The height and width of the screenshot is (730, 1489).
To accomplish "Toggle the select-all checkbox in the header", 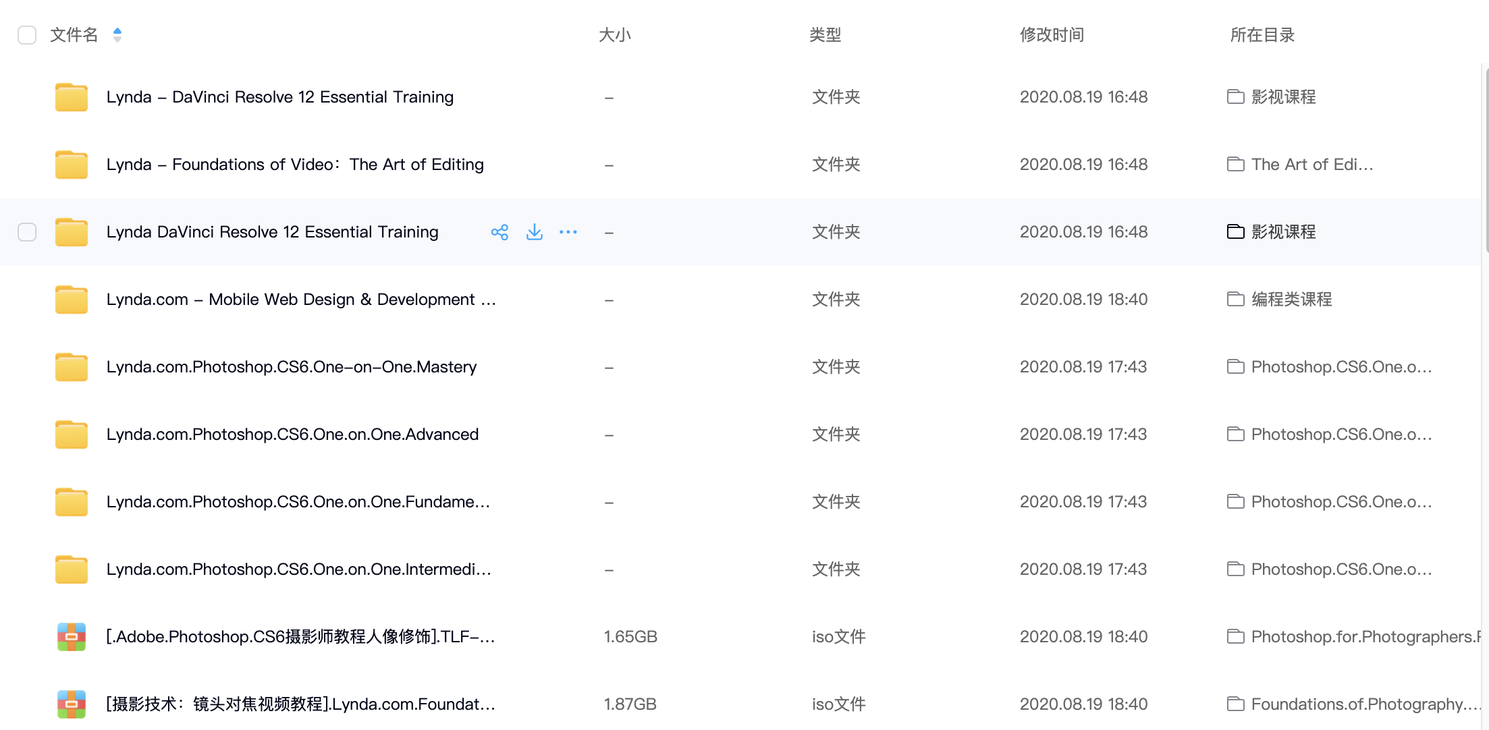I will (x=27, y=35).
